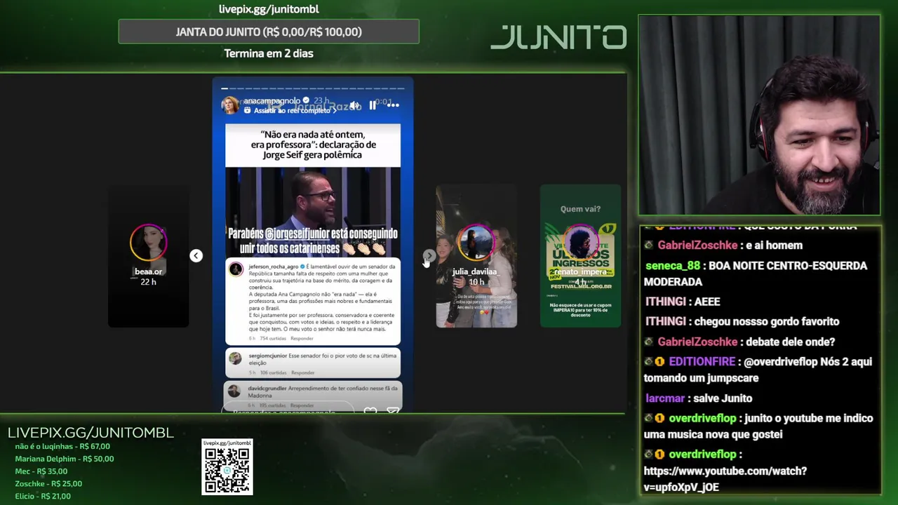Open the julia_davilaa story preview
Image resolution: width=898 pixels, height=505 pixels.
tap(476, 256)
